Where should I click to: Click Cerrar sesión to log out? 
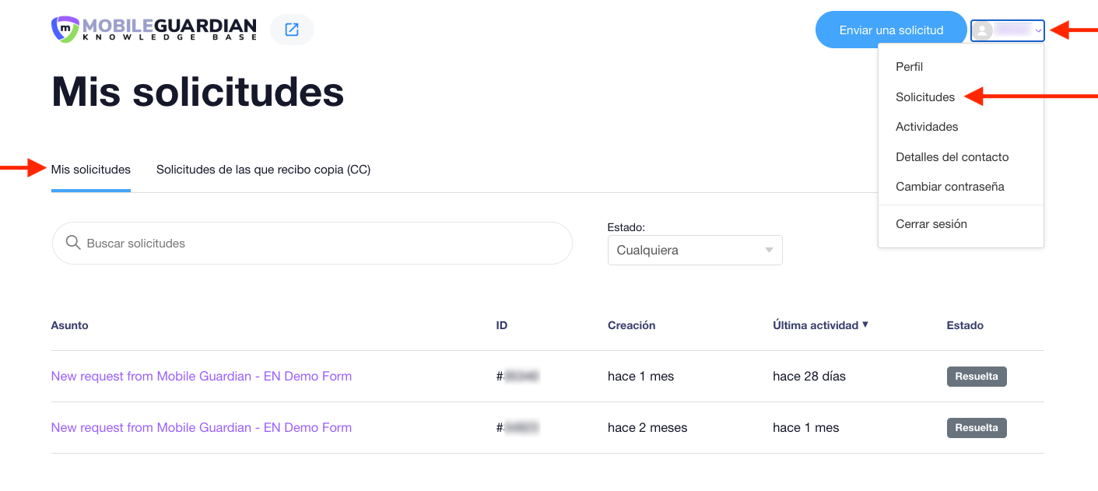pos(931,224)
